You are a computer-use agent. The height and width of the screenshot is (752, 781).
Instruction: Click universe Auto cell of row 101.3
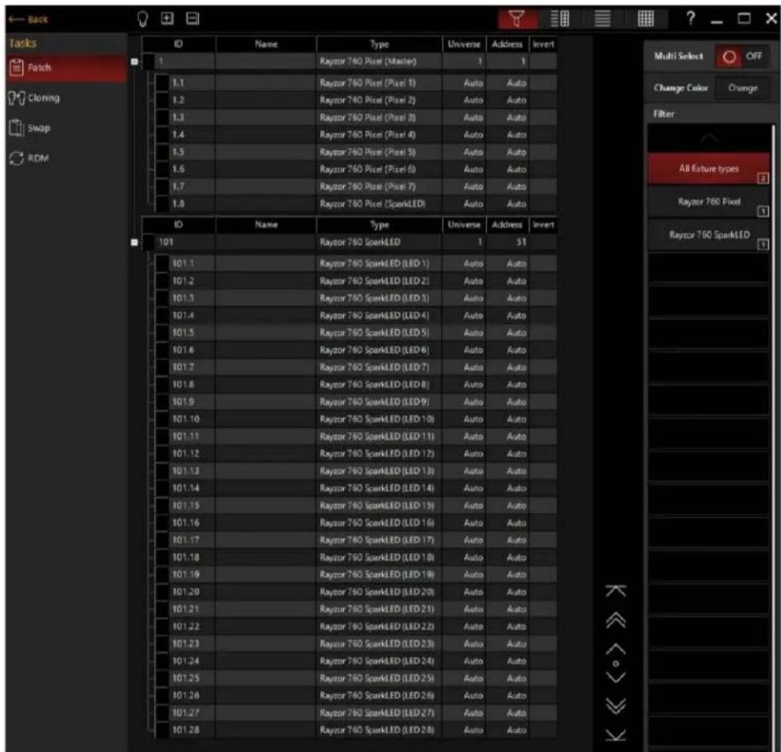[x=464, y=299]
